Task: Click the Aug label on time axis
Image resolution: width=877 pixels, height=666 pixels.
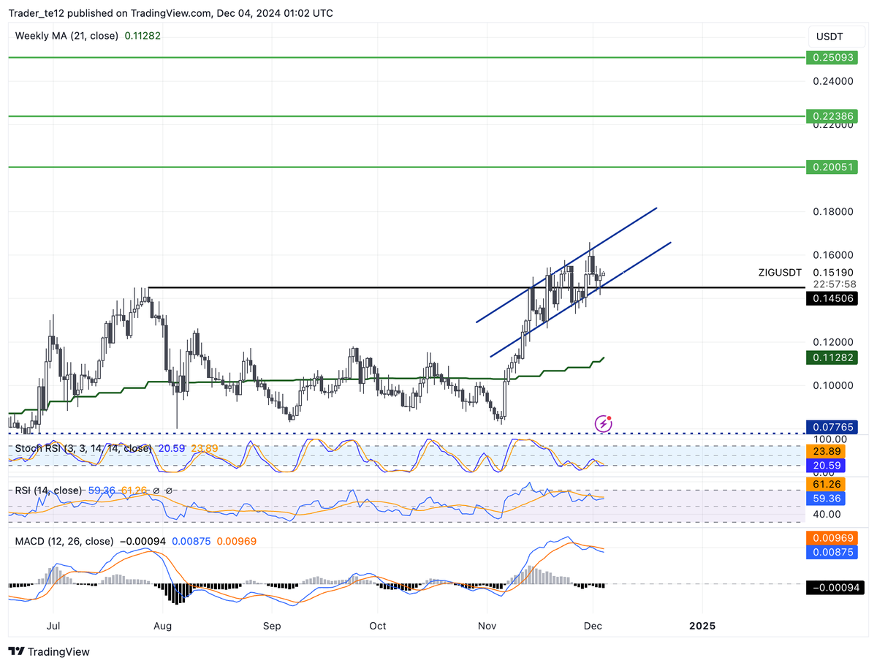Action: pyautogui.click(x=163, y=627)
